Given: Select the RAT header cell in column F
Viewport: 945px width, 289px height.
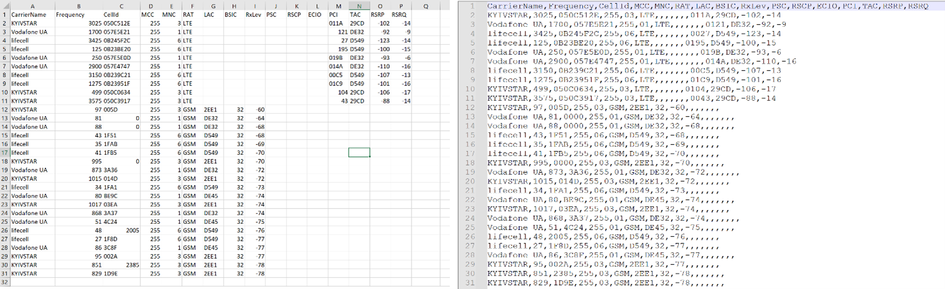Looking at the screenshot, I should click(x=187, y=14).
